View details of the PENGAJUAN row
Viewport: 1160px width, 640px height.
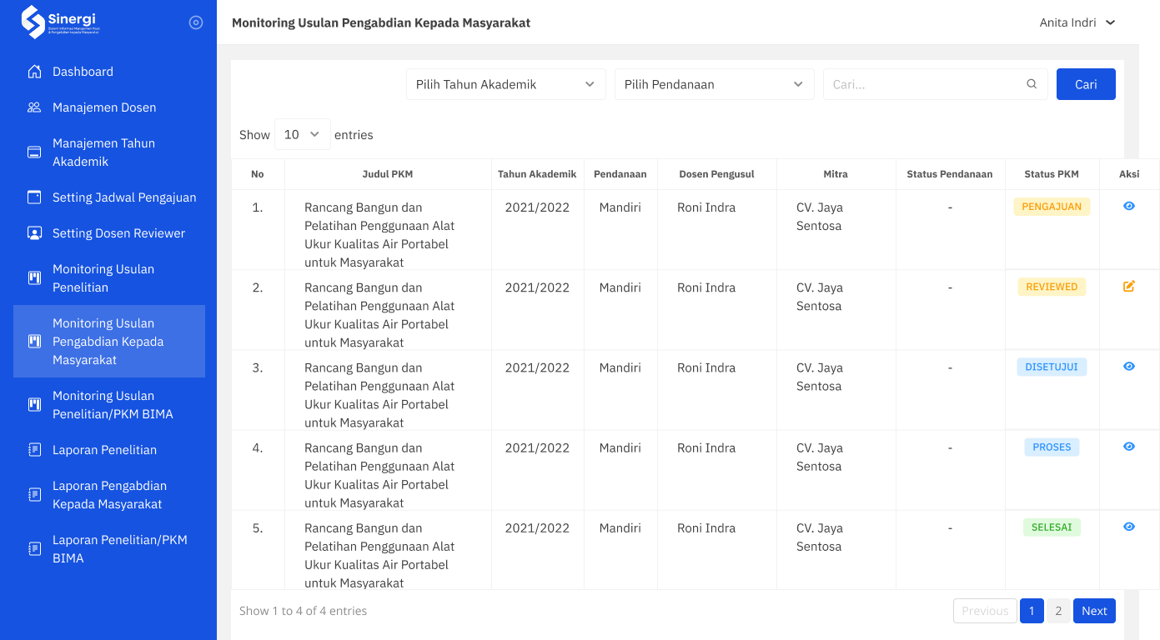1129,206
